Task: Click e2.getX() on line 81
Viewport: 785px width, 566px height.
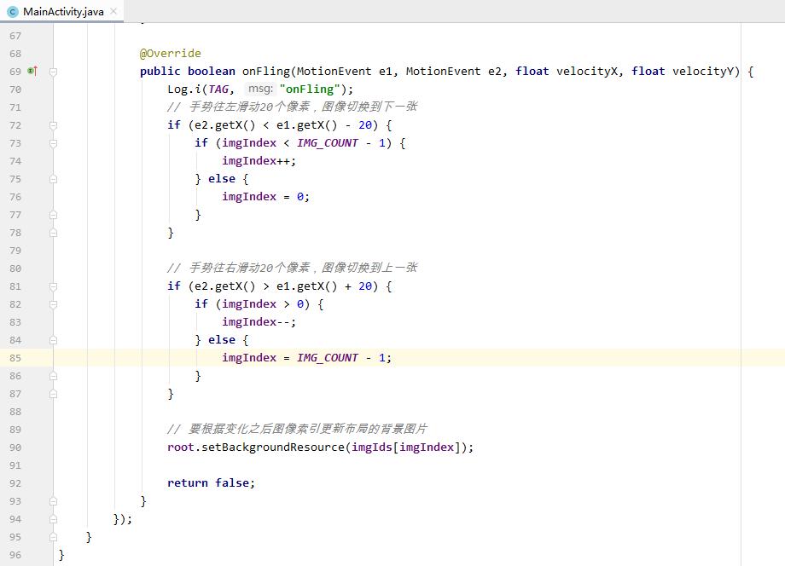Action: click(x=224, y=286)
